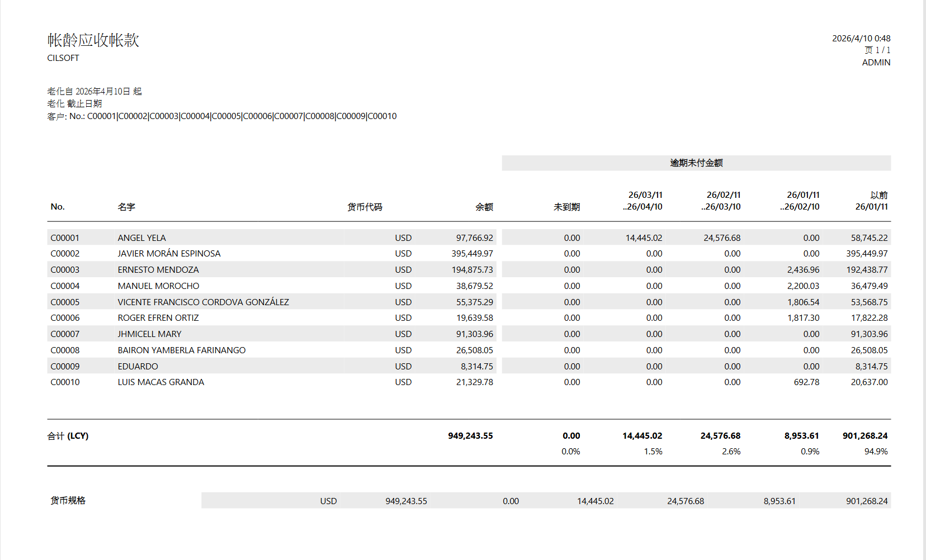This screenshot has height=560, width=926.
Task: Click the ADMIN user label
Action: coord(876,63)
